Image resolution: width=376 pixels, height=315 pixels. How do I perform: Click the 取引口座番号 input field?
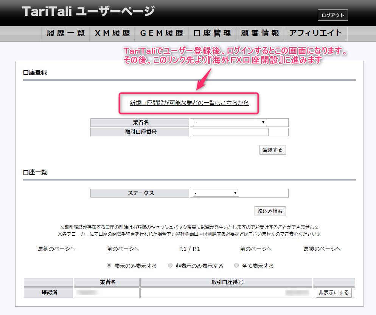pos(230,132)
